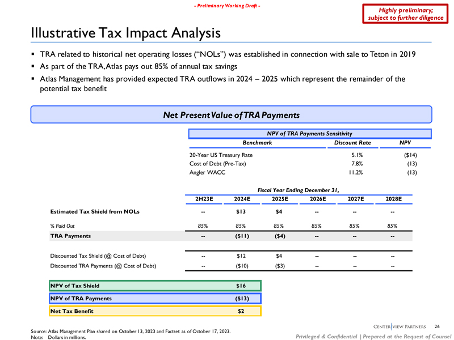Screen dimensions: 454x340
Task: Select the $13 tax shield value for 2024E
Action: click(241, 212)
